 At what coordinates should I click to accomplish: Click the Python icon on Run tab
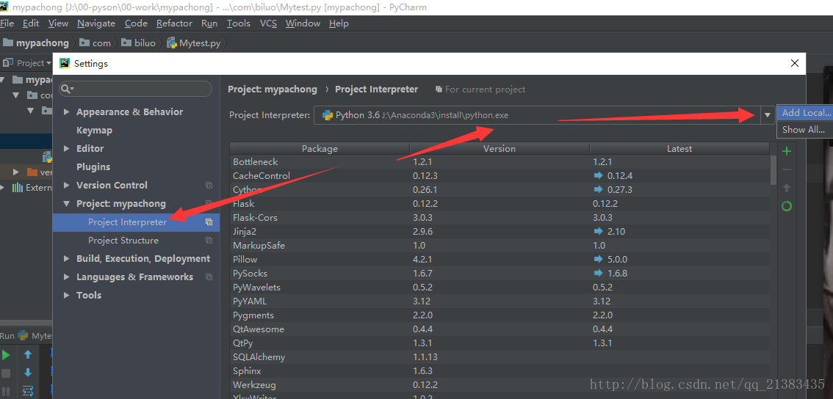coord(23,336)
